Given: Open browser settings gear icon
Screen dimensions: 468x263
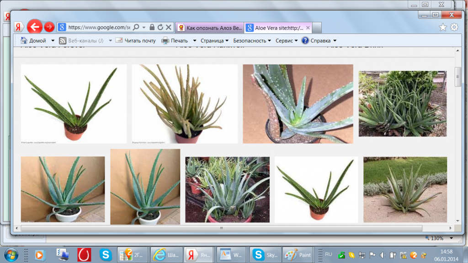Looking at the screenshot, I should click(454, 27).
